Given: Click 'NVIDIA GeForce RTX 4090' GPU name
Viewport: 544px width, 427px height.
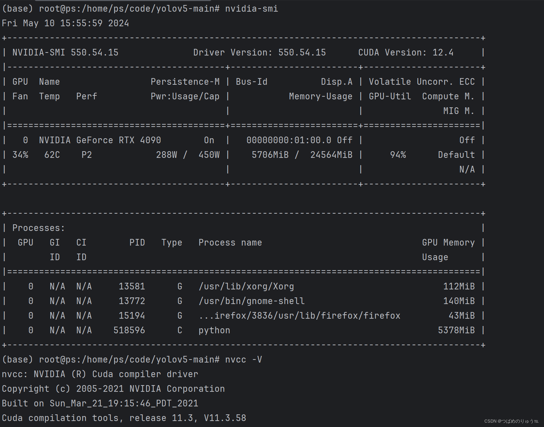Looking at the screenshot, I should 100,140.
